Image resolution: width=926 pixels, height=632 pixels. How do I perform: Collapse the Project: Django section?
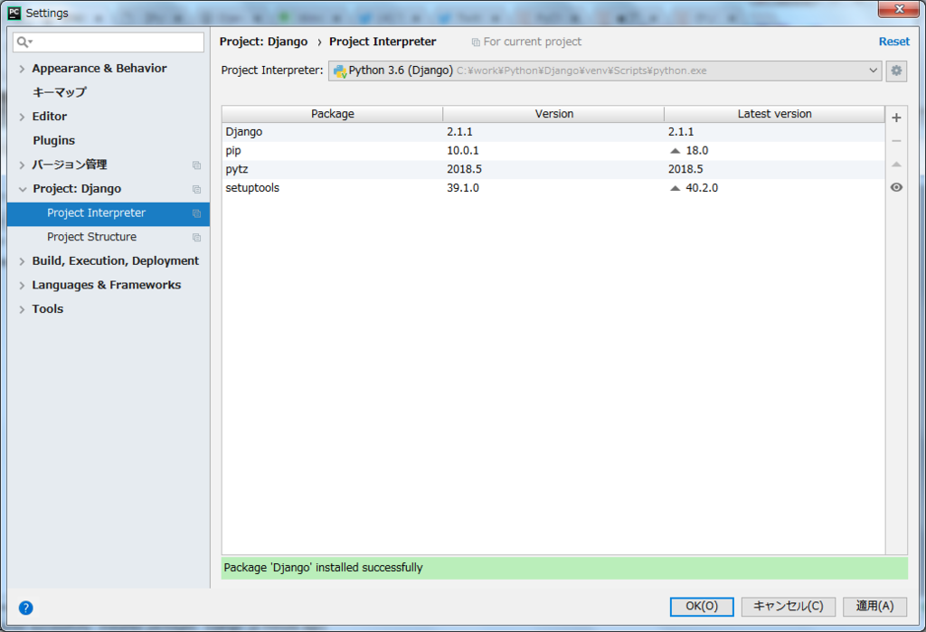coord(23,189)
